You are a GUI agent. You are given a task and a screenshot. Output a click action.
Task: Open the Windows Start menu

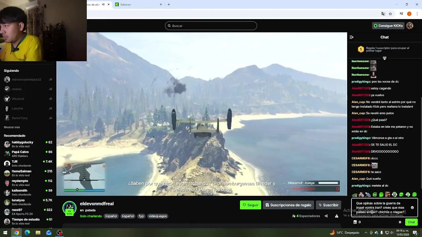click(x=5, y=233)
